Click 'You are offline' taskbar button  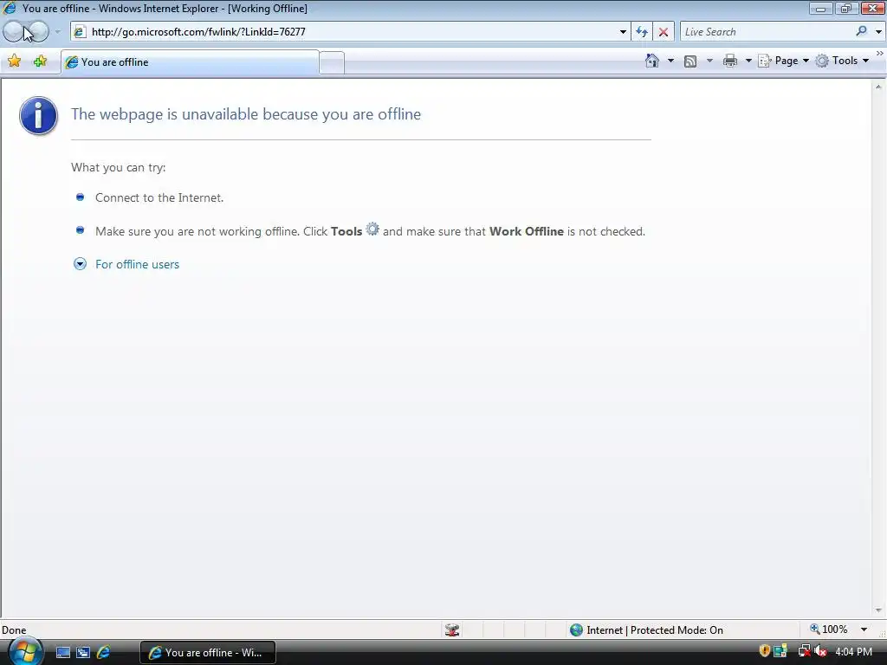pos(208,653)
